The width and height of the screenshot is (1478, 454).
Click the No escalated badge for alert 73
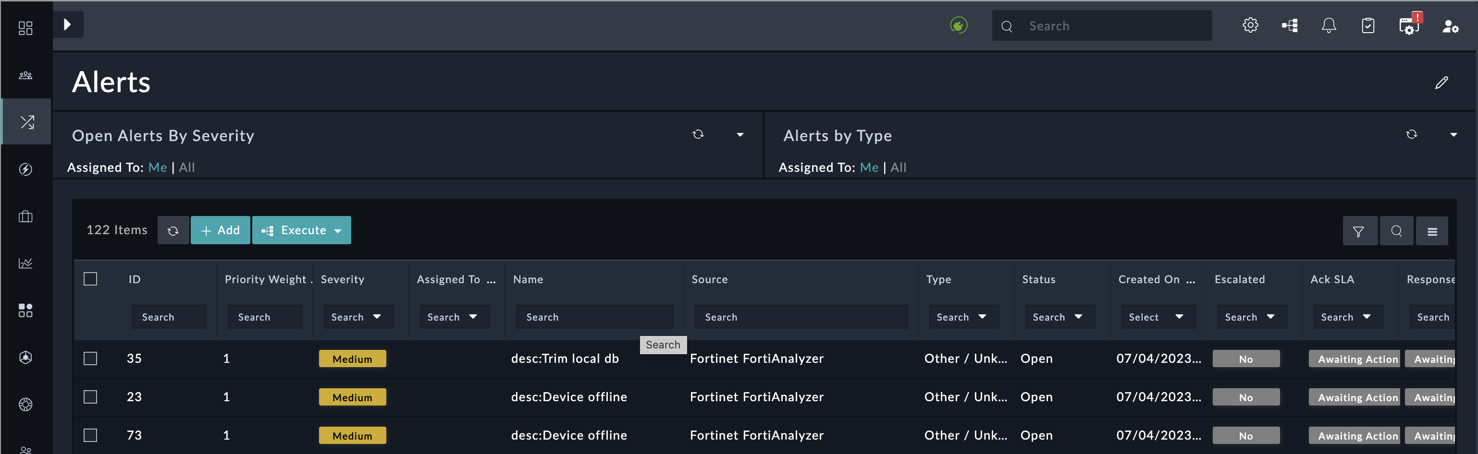pos(1246,436)
